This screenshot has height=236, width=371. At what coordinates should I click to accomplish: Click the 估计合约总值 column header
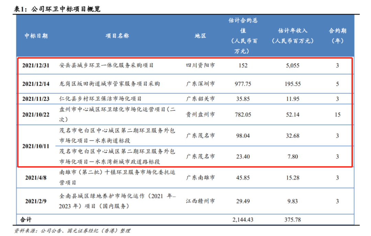[243, 36]
